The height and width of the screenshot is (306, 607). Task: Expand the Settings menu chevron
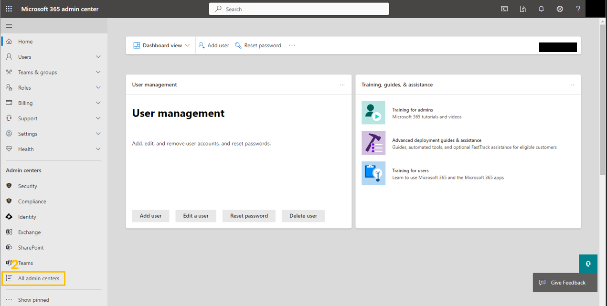[x=98, y=134]
